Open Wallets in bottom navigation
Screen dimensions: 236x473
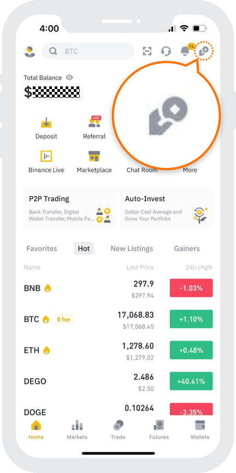click(x=200, y=430)
